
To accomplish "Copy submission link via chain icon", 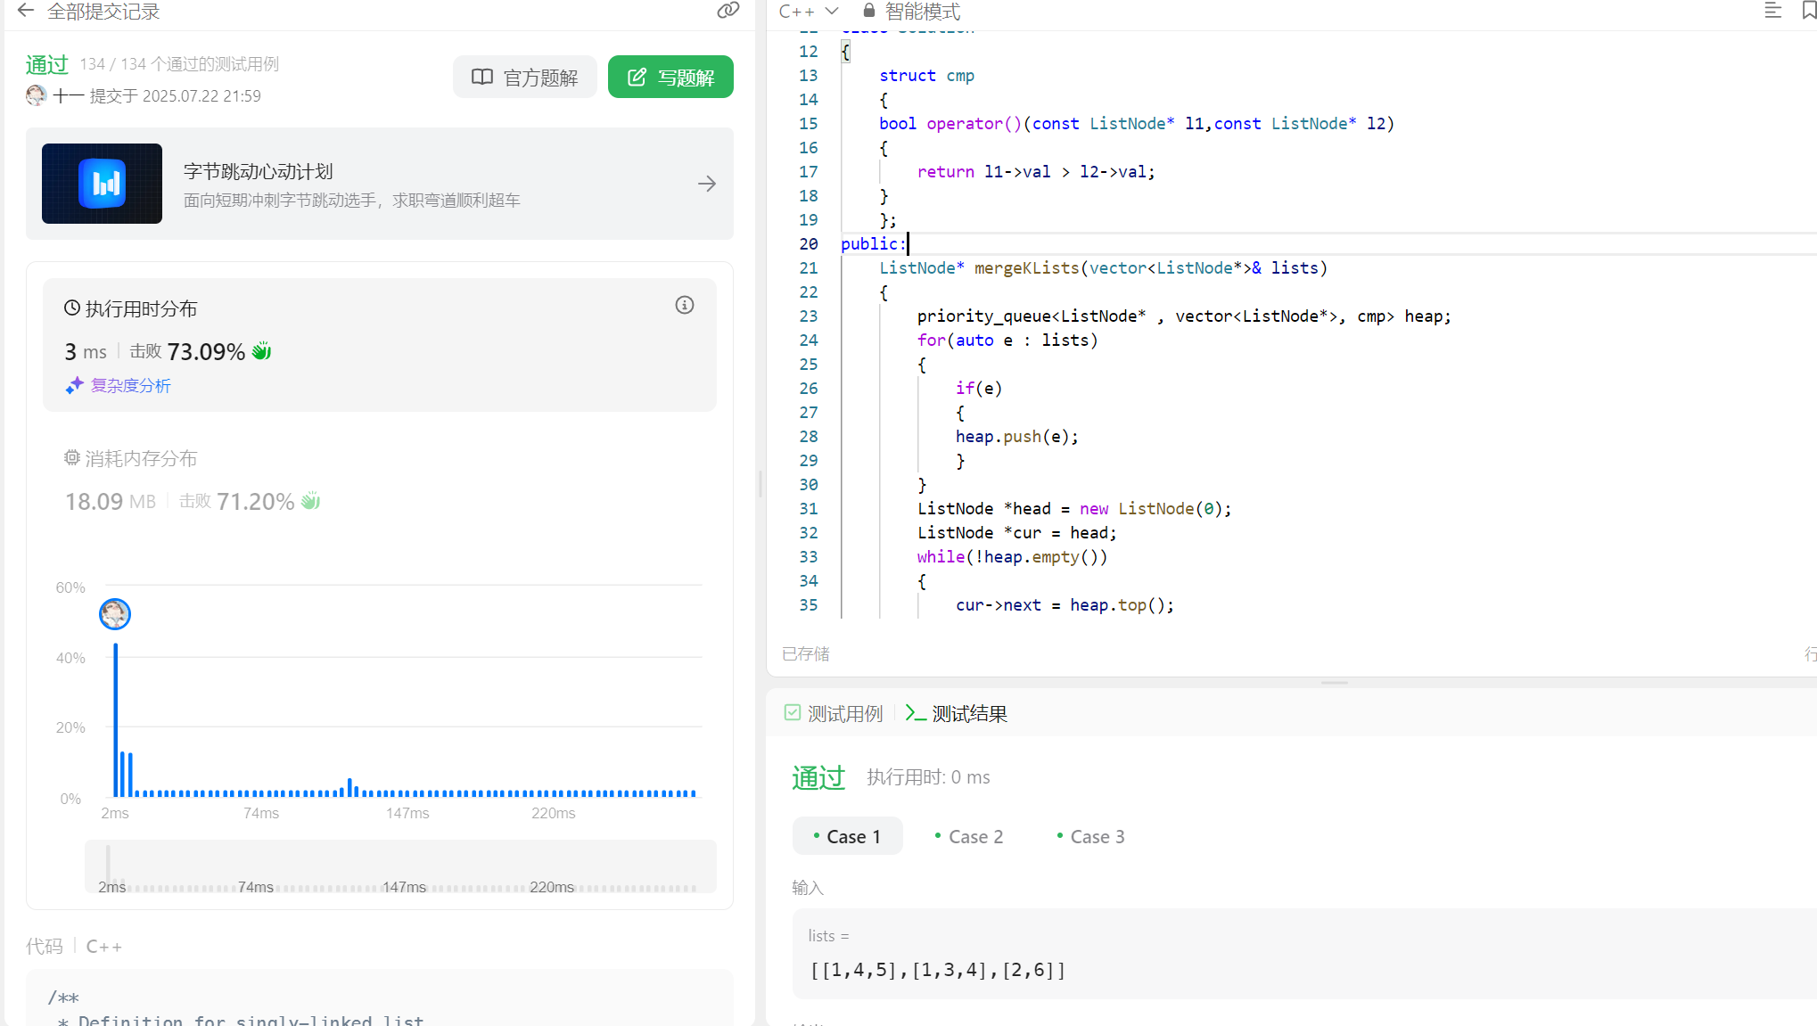I will (728, 10).
